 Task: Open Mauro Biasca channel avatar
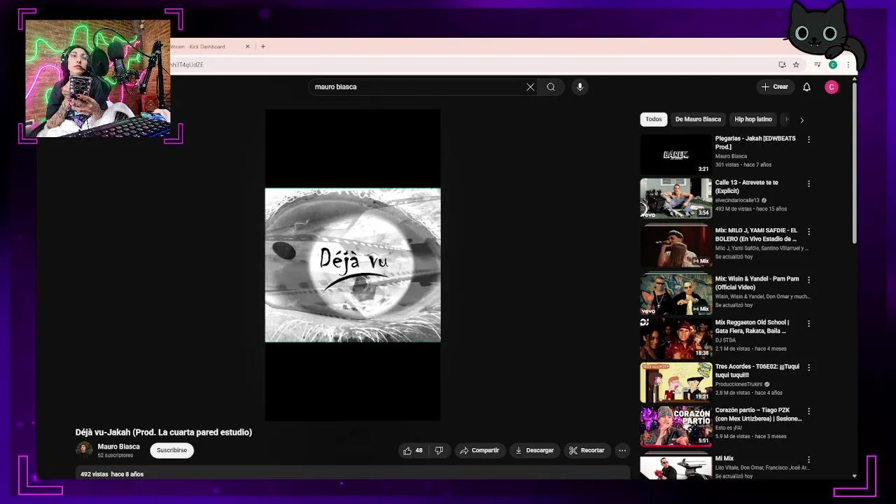pyautogui.click(x=84, y=450)
